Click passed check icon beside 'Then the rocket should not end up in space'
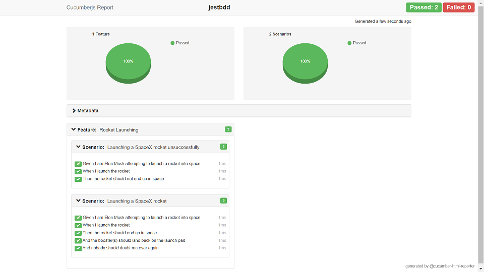The width and height of the screenshot is (484, 272). pyautogui.click(x=78, y=179)
